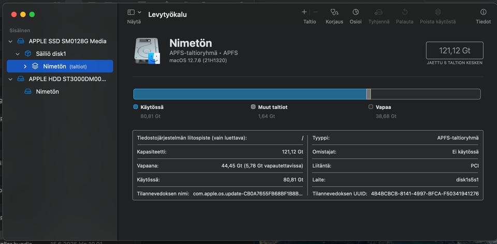
Task: Collapse the Säiliö disk1 disclosure arrow
Action: pyautogui.click(x=18, y=54)
